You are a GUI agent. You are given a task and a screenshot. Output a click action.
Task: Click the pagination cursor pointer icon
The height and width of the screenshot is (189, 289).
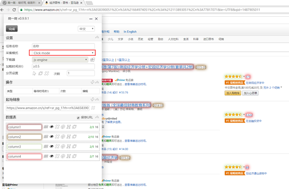(34, 74)
